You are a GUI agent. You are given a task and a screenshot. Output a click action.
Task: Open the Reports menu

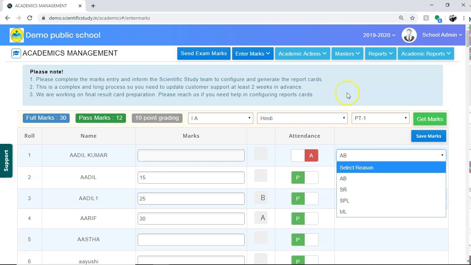pos(380,53)
